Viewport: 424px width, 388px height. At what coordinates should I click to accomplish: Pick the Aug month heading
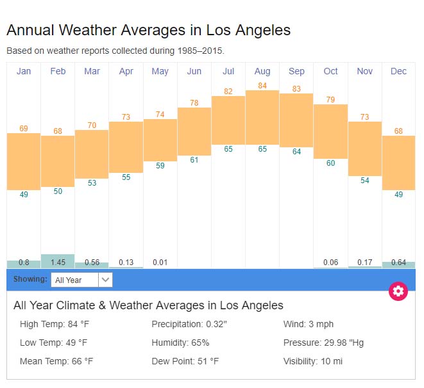(x=262, y=71)
